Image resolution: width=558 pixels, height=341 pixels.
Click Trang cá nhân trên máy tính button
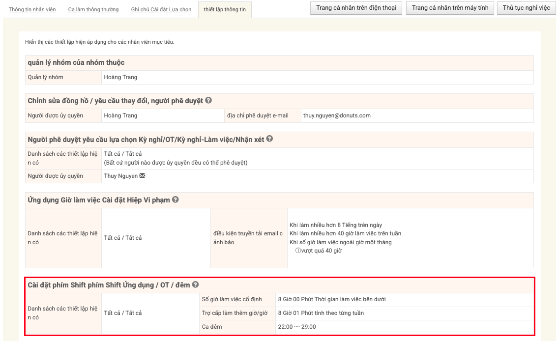pyautogui.click(x=450, y=8)
